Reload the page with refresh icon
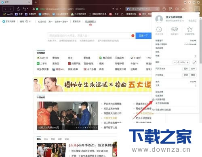Screen dimensions: 202x157 (x=19, y=9)
